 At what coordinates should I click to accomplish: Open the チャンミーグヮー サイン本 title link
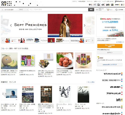64,105
